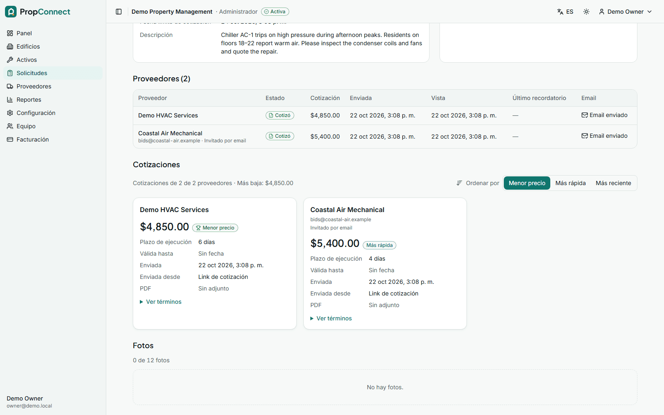This screenshot has height=415, width=664.
Task: Go to Equipo in the sidebar
Action: click(53, 126)
